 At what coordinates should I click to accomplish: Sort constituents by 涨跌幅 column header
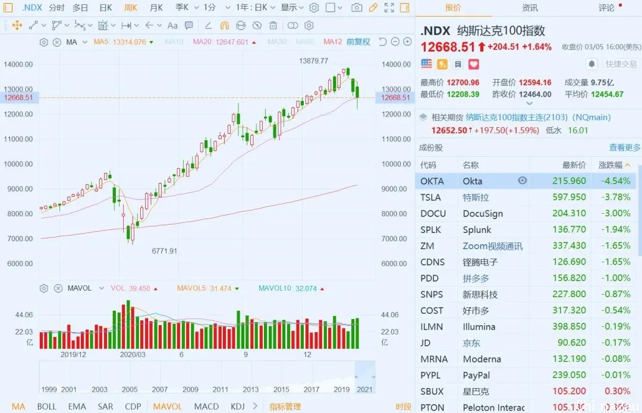[613, 165]
